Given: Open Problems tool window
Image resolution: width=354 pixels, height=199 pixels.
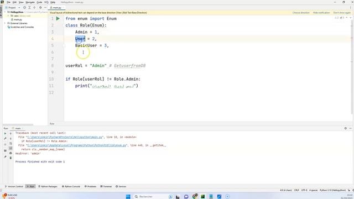Looking at the screenshot, I should (x=90, y=186).
